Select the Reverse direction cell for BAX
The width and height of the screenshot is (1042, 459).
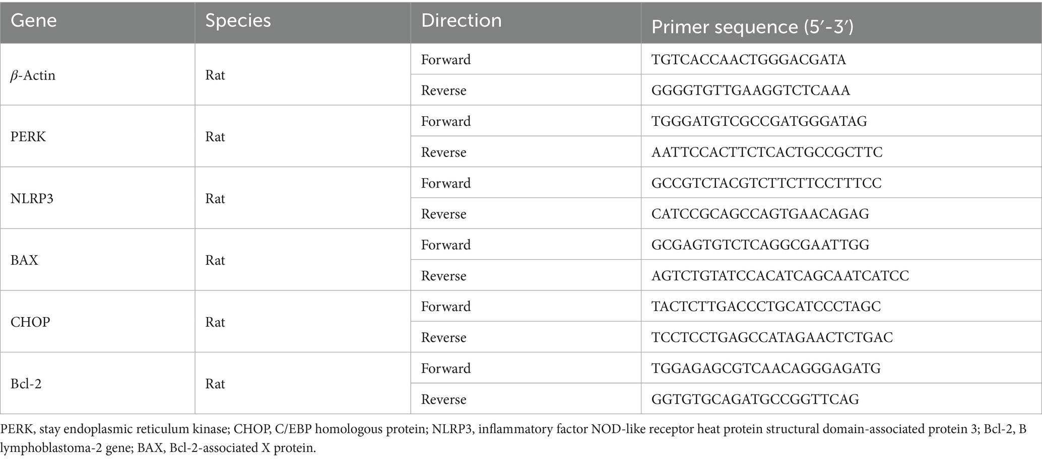click(x=443, y=276)
